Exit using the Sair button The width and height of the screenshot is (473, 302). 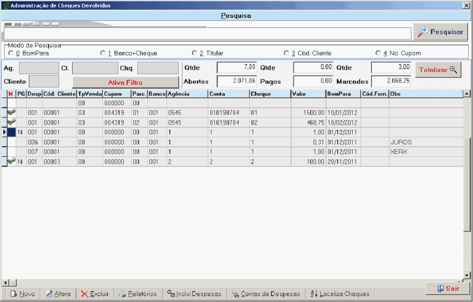[448, 288]
